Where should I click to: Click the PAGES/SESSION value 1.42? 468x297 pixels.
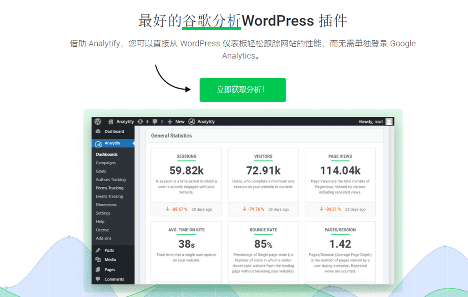340,244
